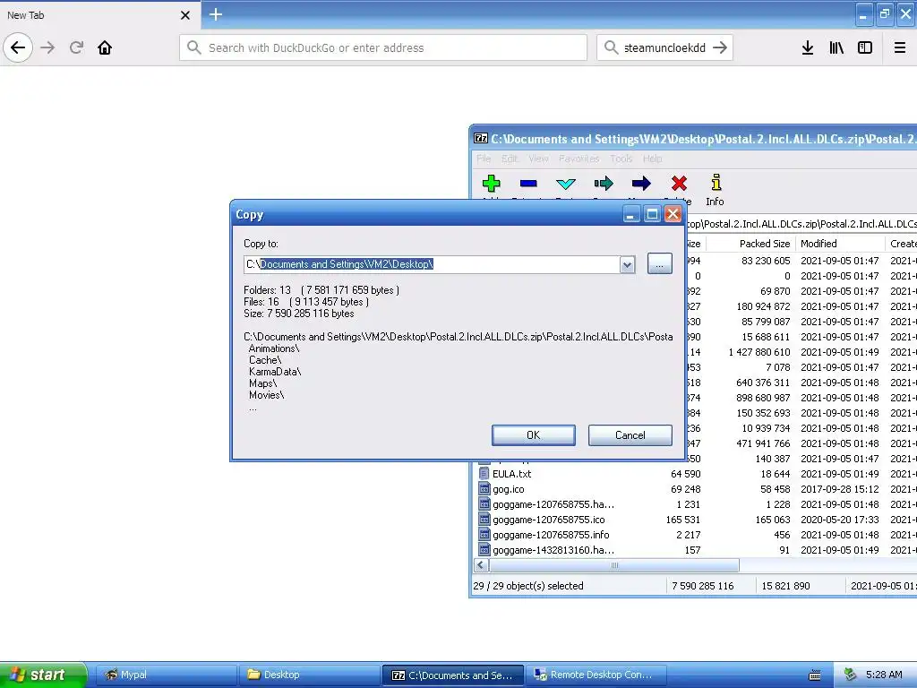Screen dimensions: 917x688
Task: Select the EULA.txt file icon
Action: (x=484, y=474)
